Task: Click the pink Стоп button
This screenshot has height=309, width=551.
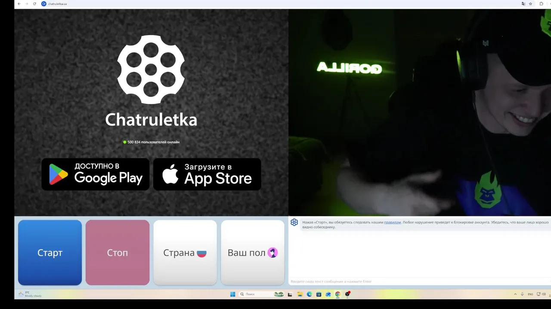Action: click(x=118, y=252)
